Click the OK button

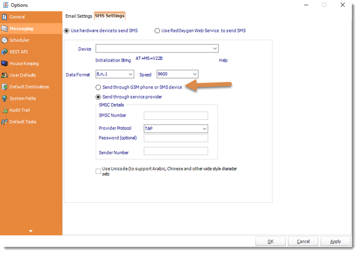(x=271, y=242)
